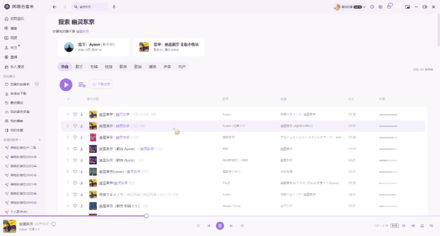The image size is (440, 236).
Task: Toggle shuffle play mode in player bar
Action: (198, 226)
